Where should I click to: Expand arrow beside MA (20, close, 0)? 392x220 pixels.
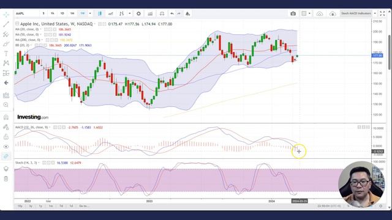[41, 29]
